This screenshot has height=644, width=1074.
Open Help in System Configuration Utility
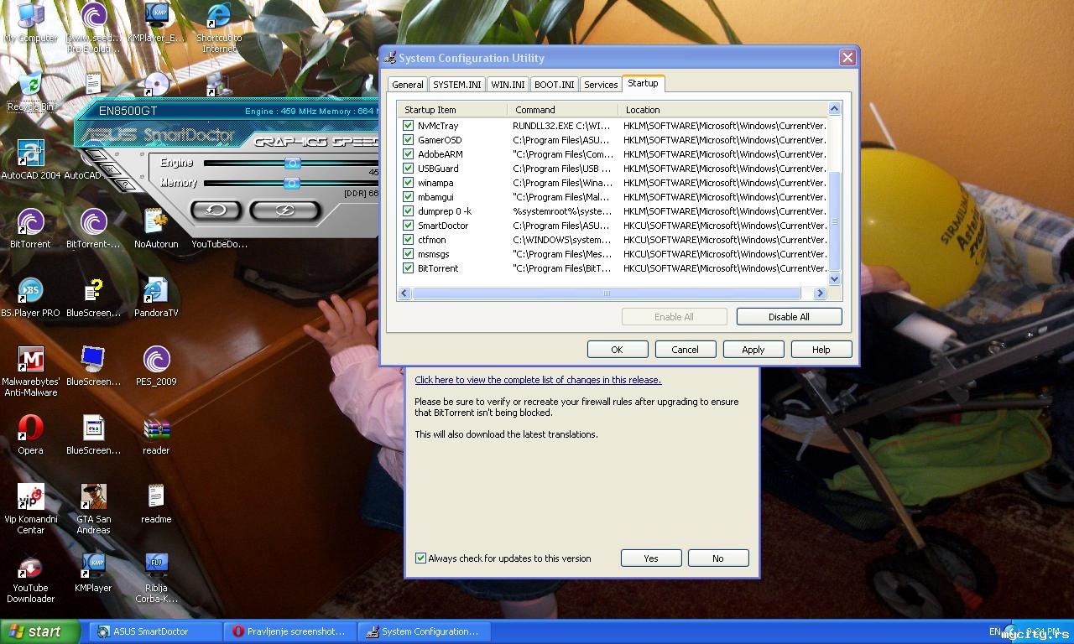point(821,350)
